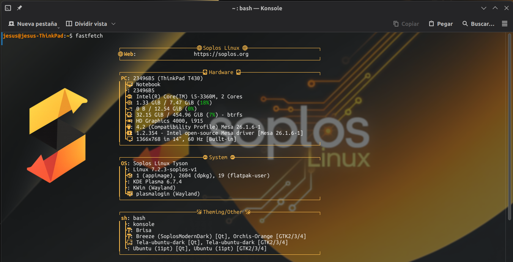Click the memory icon beside 1.33 GiB
Image resolution: width=513 pixels, height=262 pixels.
[129, 103]
